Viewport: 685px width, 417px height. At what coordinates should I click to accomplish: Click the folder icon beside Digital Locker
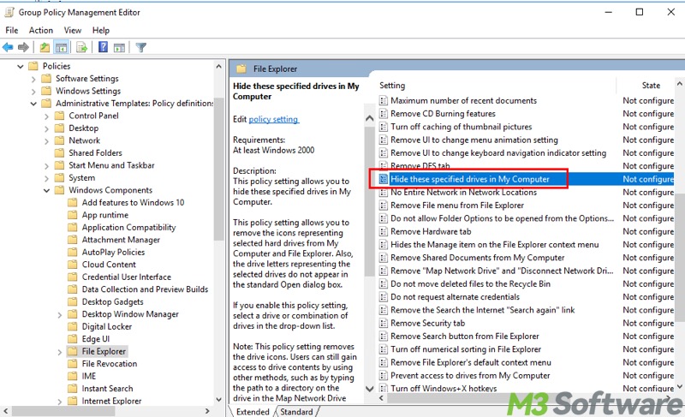pos(73,326)
